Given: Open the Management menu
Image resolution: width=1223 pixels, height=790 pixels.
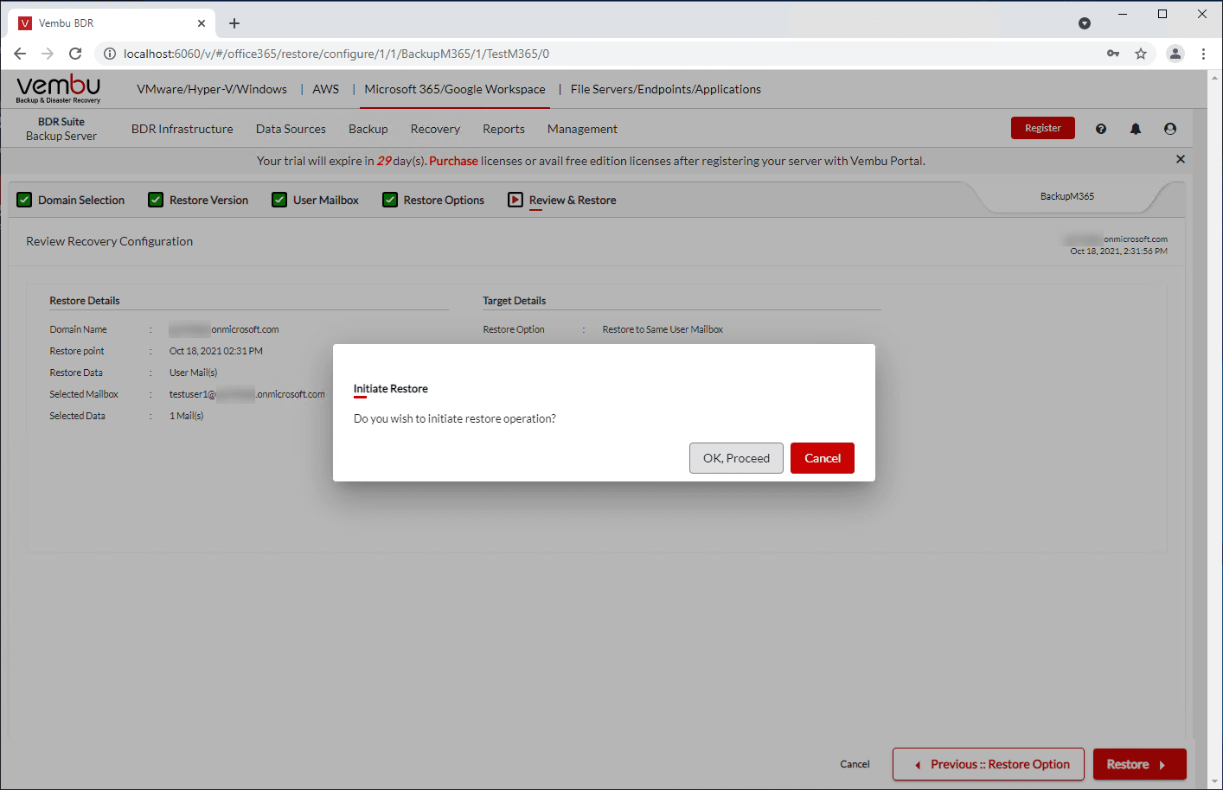Looking at the screenshot, I should (x=582, y=129).
